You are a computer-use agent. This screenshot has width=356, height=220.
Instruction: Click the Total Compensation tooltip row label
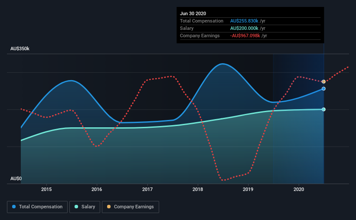(x=202, y=21)
